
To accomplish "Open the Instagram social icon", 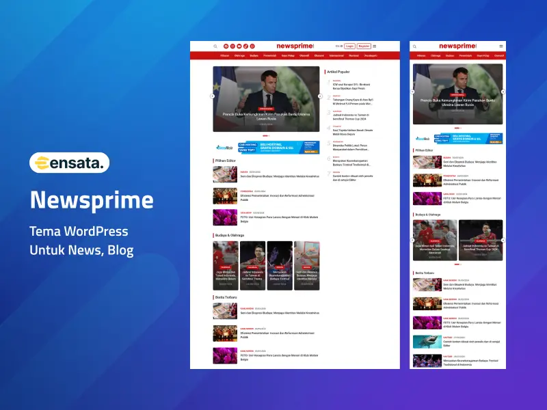I will (231, 46).
